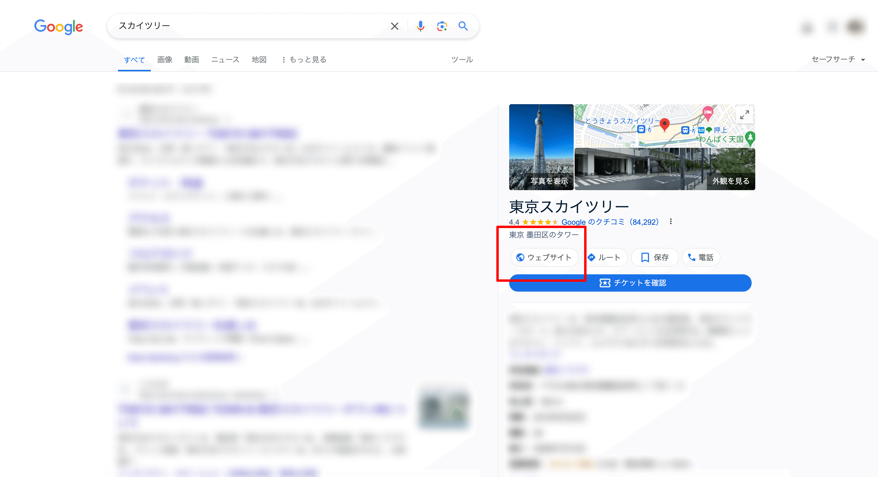Select the ticket icon on チケットを確認
Screen dimensions: 878x477
(605, 283)
